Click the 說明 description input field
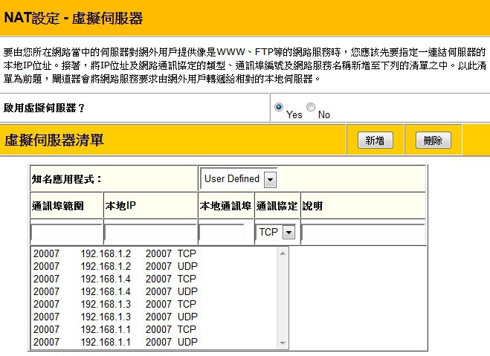 362,233
